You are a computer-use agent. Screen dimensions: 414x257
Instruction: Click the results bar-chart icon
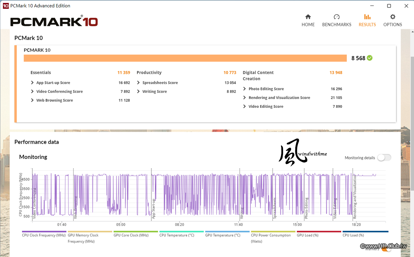(x=367, y=17)
